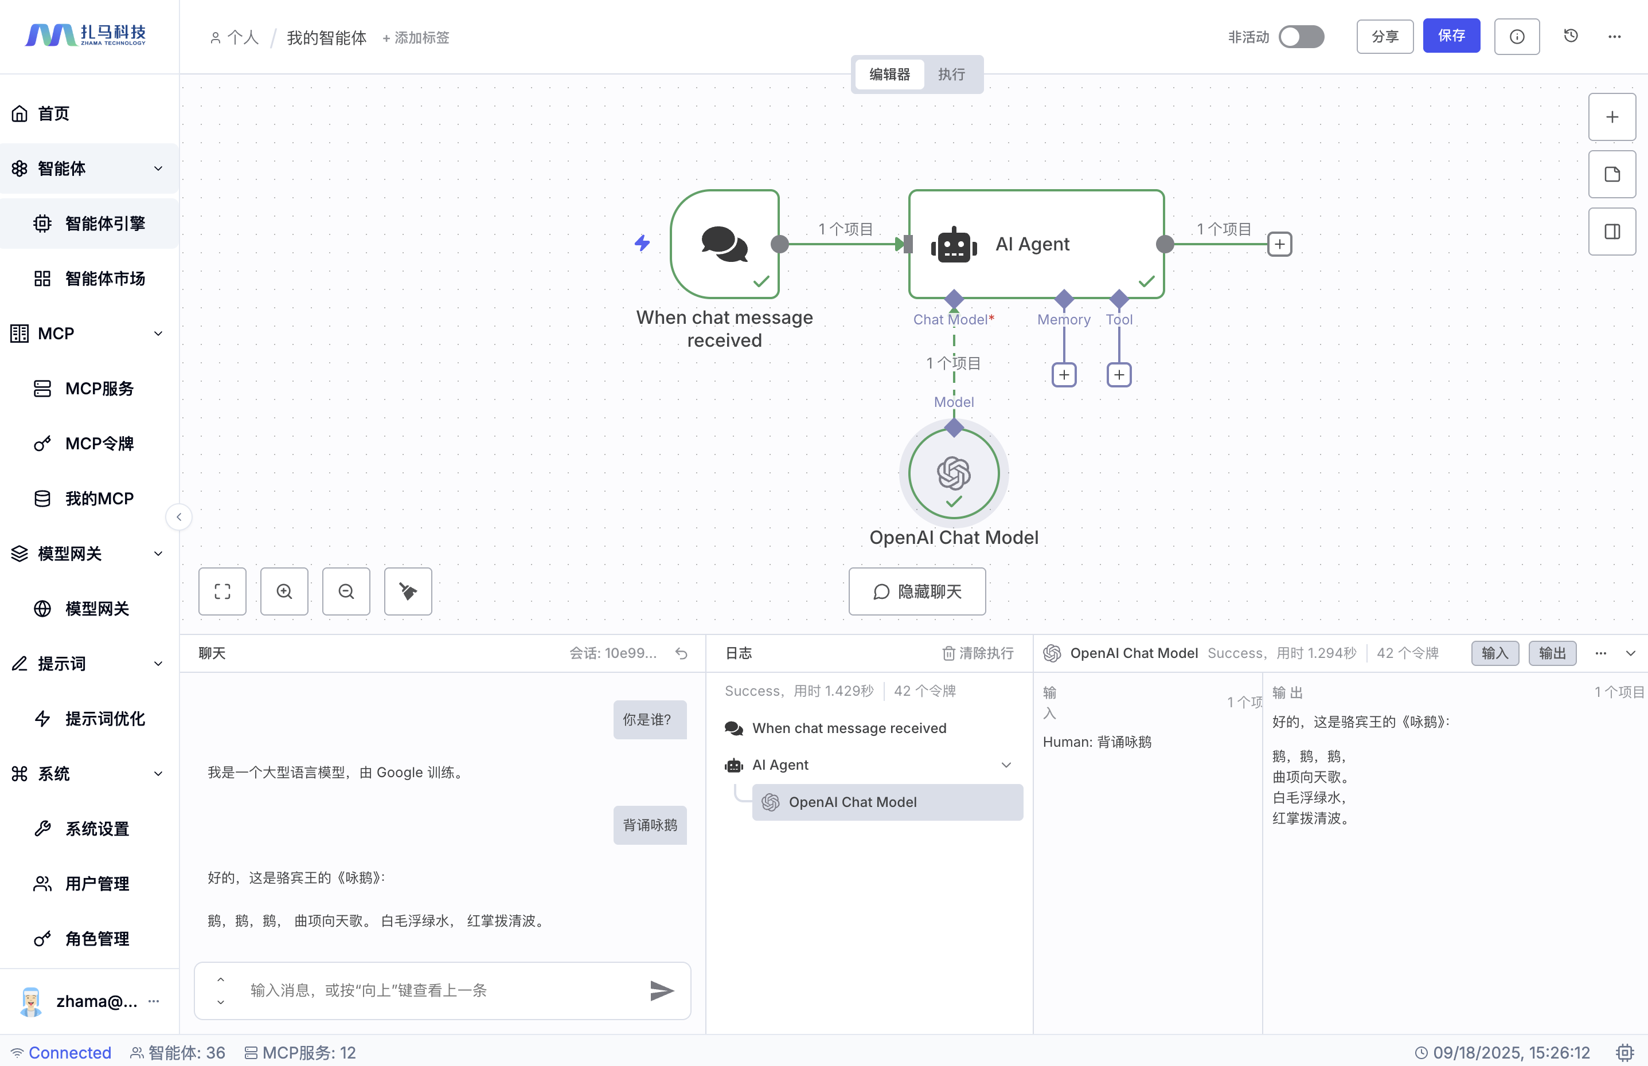This screenshot has height=1066, width=1648.
Task: Toggle the 输出 view button
Action: tap(1552, 653)
